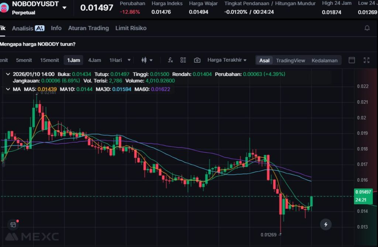Image resolution: width=378 pixels, height=247 pixels.
Task: Open the NOBODYUSDT pair selector dropdown
Action: (x=65, y=7)
